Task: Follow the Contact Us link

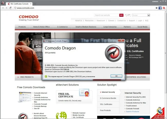Action: click(122, 21)
